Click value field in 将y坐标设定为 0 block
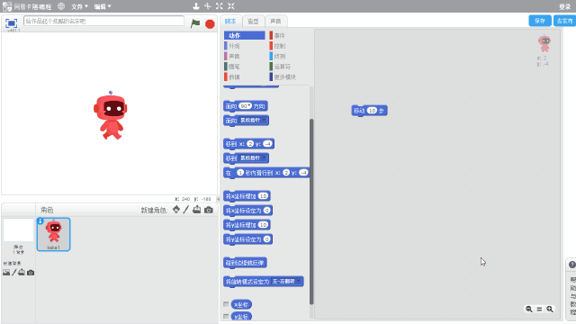 pos(267,239)
